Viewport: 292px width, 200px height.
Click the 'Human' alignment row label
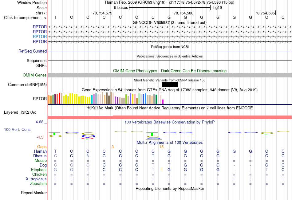click(40, 151)
